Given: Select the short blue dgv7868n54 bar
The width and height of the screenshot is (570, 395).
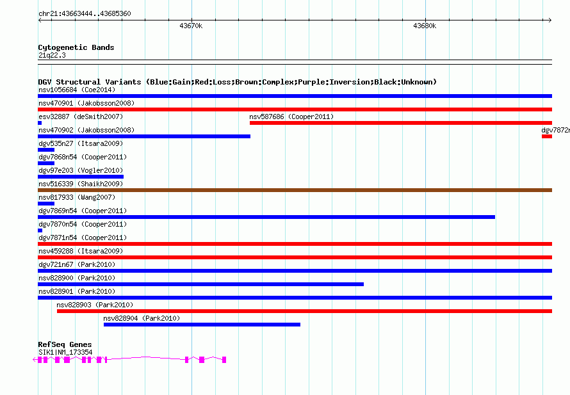Looking at the screenshot, I should 46,163.
